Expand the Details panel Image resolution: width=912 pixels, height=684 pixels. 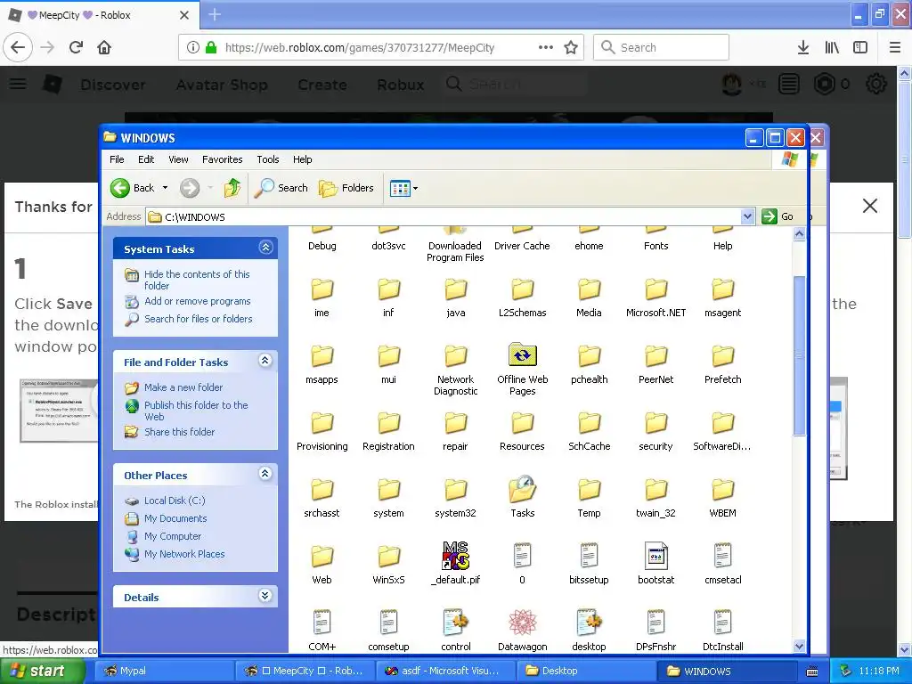(x=265, y=596)
